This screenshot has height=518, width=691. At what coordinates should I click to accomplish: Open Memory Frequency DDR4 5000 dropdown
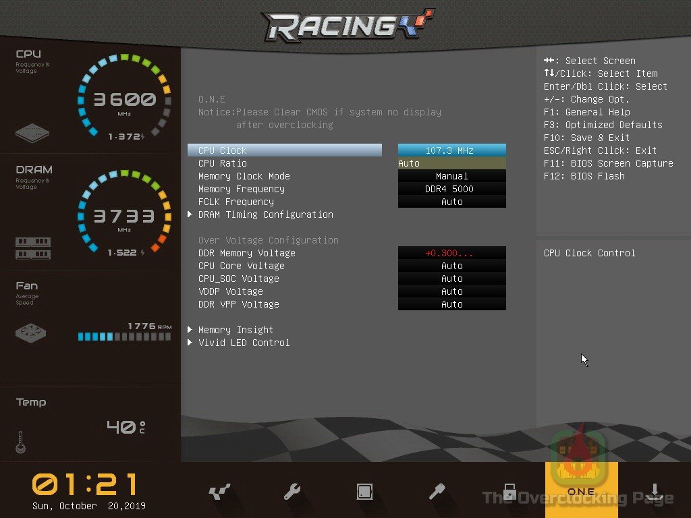[451, 189]
